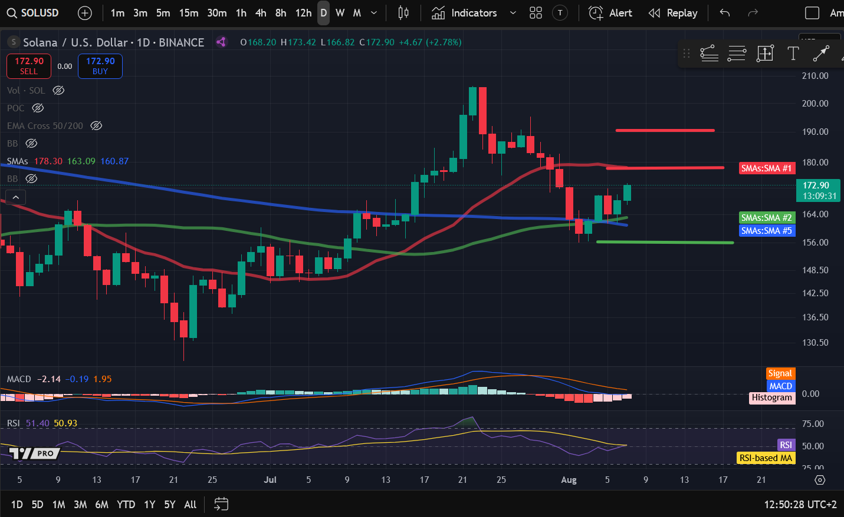Set range to 5Y

coord(170,504)
